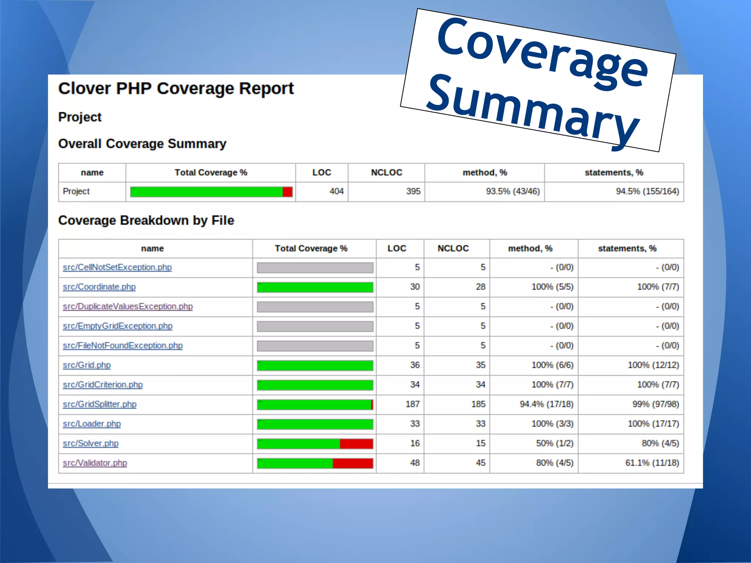Click the src/DuplicateValuesException.php link
751x563 pixels.
[x=128, y=306]
